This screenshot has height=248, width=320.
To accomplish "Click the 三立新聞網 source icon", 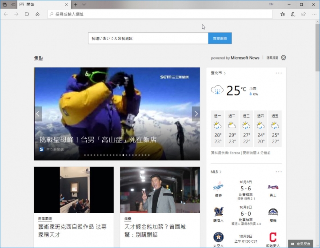I will pyautogui.click(x=41, y=150).
